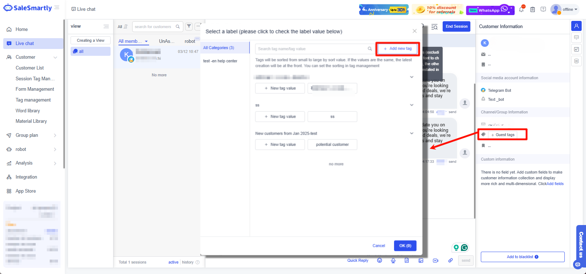This screenshot has width=586, height=274.
Task: Select the 'all' view item
Action: [x=90, y=51]
